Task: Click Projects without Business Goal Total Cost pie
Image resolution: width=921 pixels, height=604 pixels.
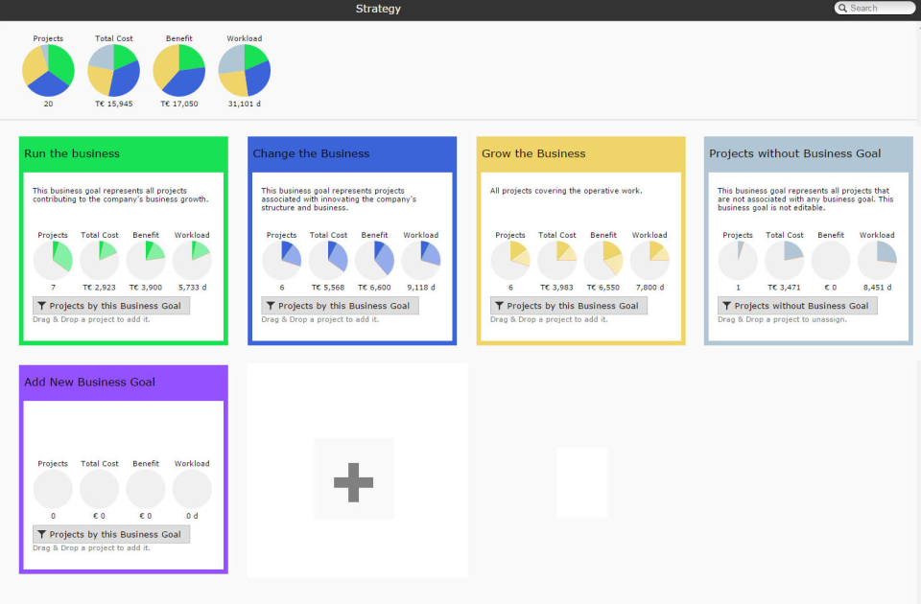Action: click(x=784, y=261)
